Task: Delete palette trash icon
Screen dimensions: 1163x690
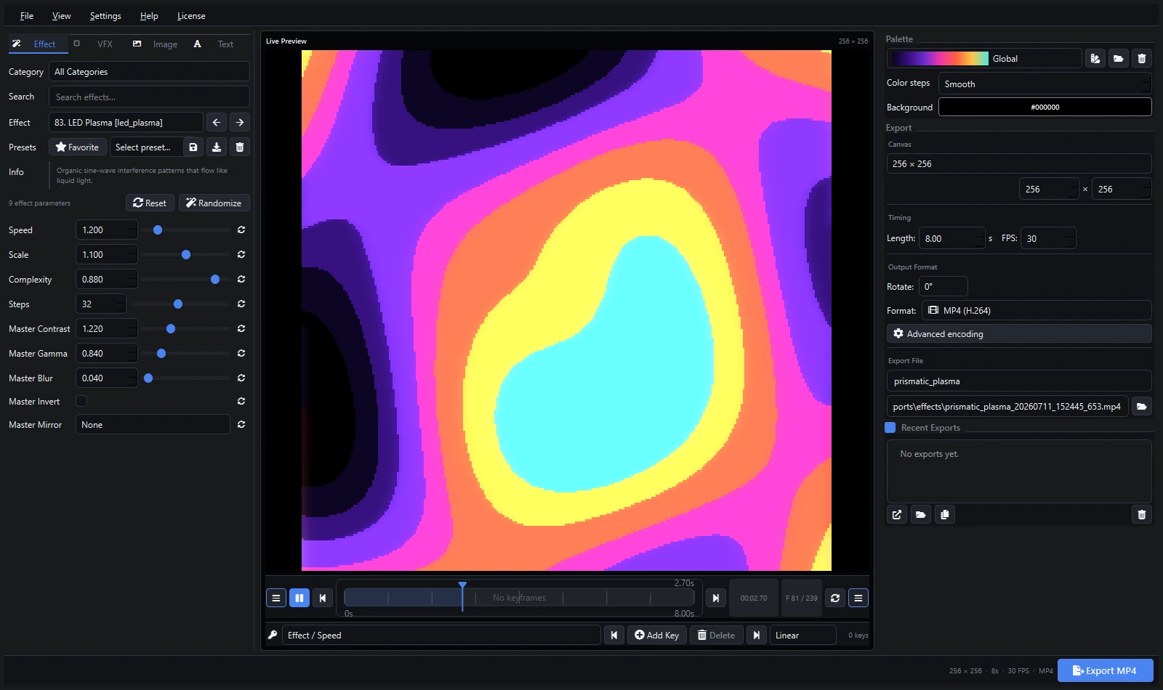Action: click(1142, 58)
